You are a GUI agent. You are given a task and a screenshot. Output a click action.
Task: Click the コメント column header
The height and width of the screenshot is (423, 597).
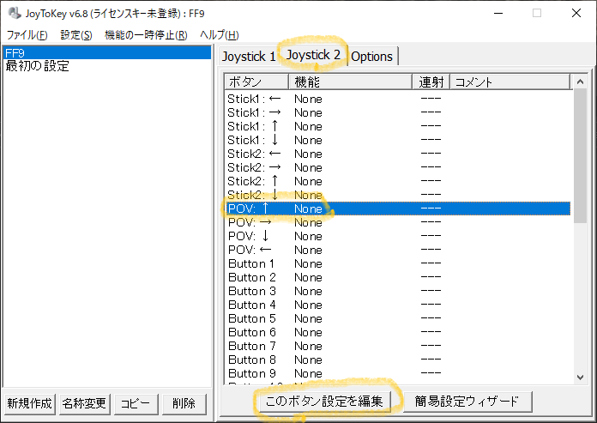pos(510,82)
